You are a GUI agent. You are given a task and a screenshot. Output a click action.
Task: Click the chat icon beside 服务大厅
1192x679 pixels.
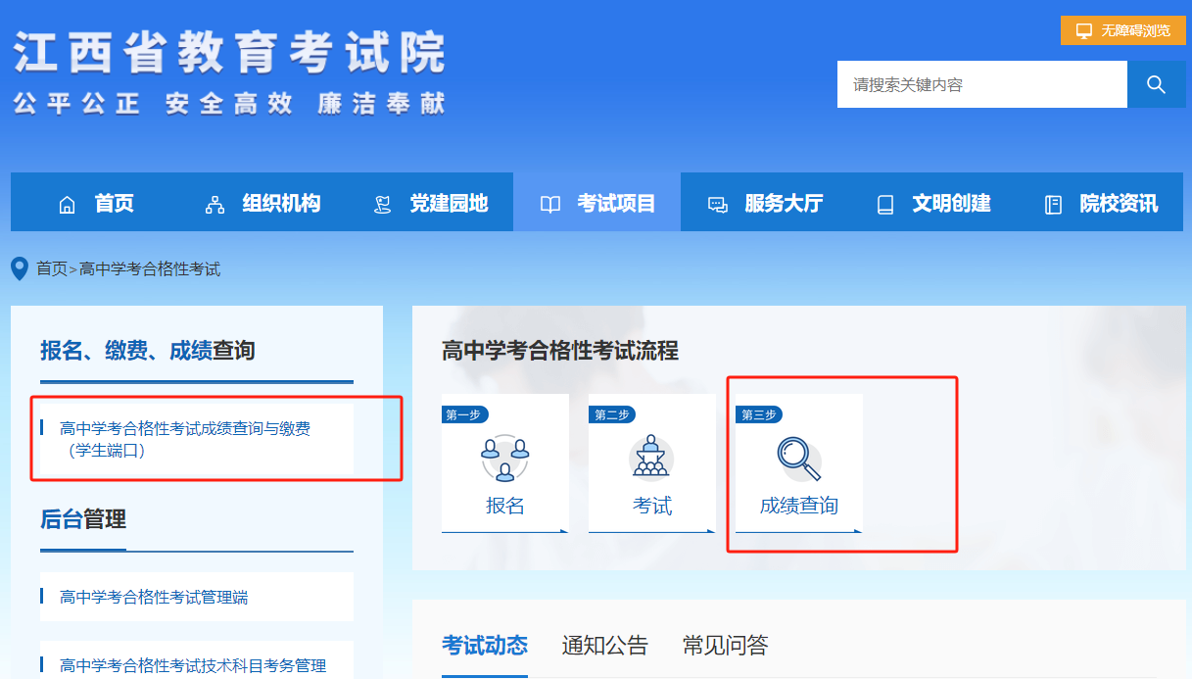(x=718, y=205)
